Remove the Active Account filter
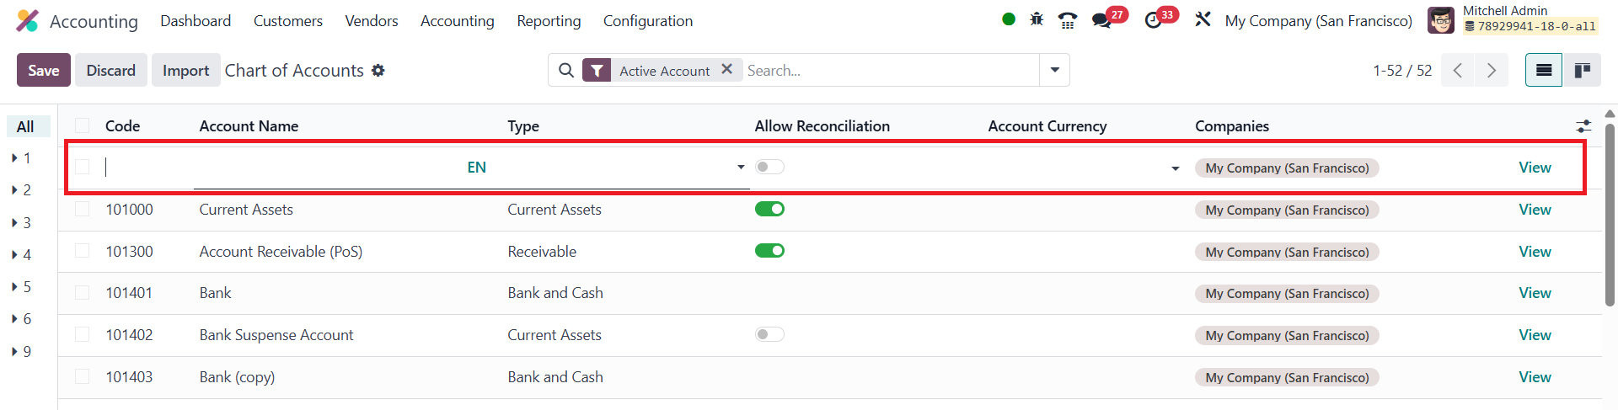 pyautogui.click(x=726, y=70)
